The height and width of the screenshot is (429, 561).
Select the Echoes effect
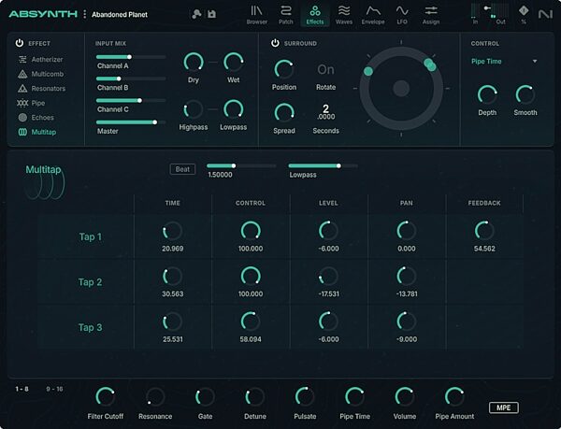(x=36, y=117)
